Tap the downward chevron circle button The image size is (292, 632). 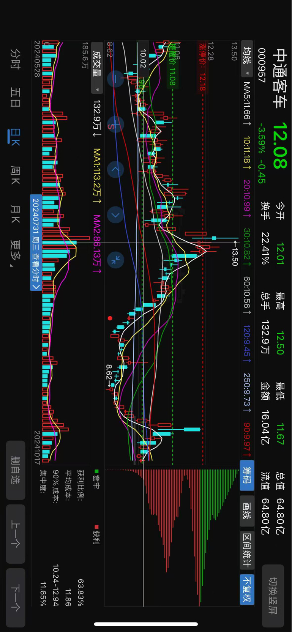(x=115, y=215)
